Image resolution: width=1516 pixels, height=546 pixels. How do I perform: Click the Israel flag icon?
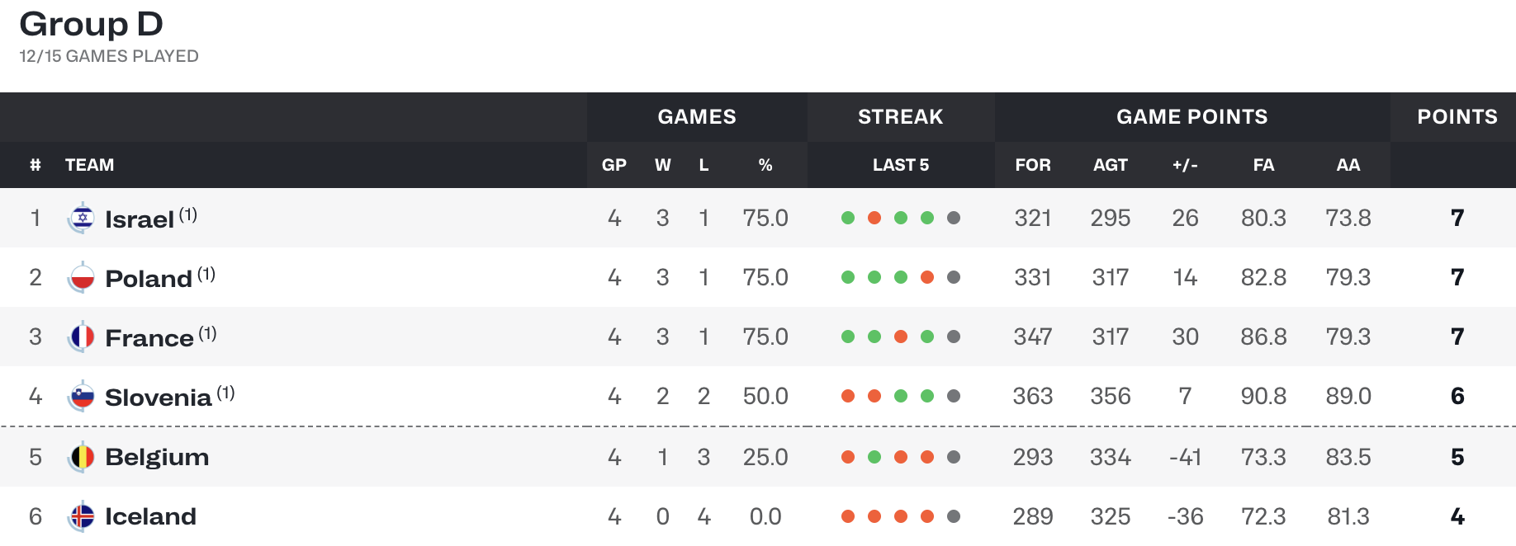pos(81,218)
